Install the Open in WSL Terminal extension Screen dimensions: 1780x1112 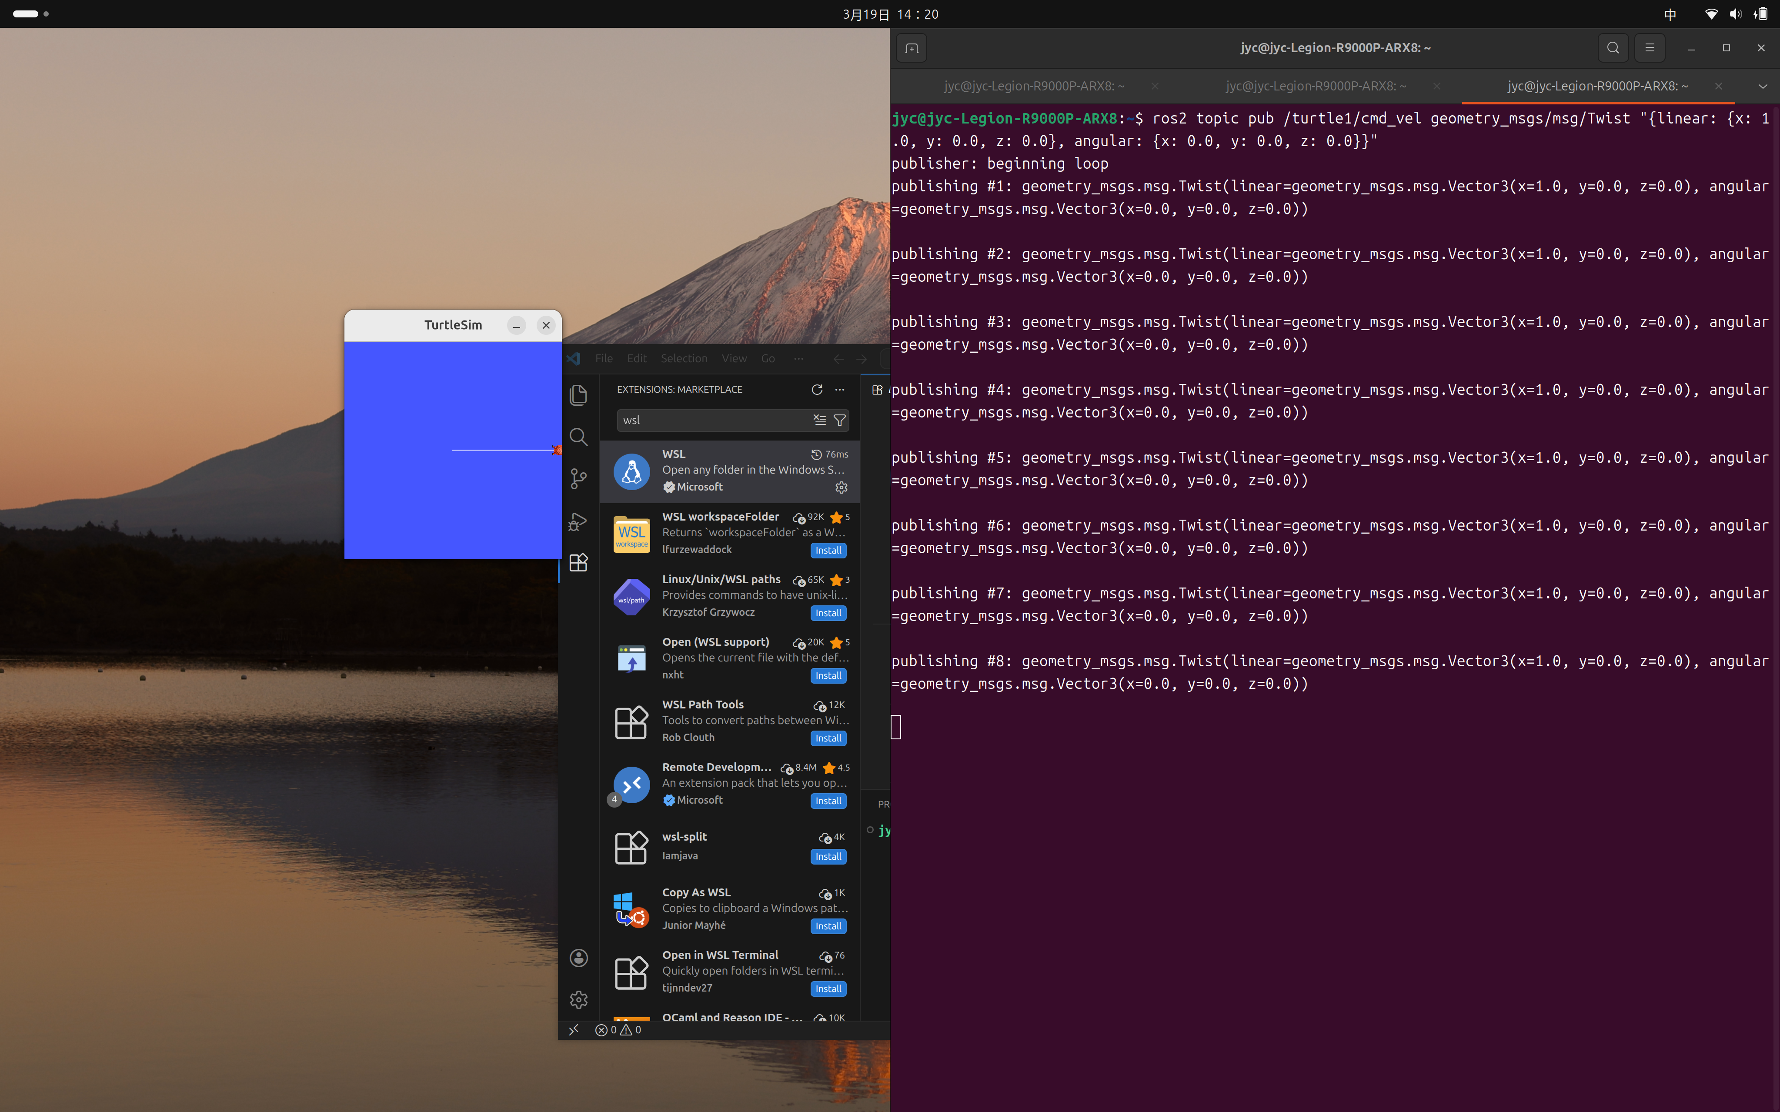pyautogui.click(x=828, y=989)
